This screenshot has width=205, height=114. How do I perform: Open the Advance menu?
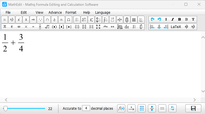pos(55,13)
